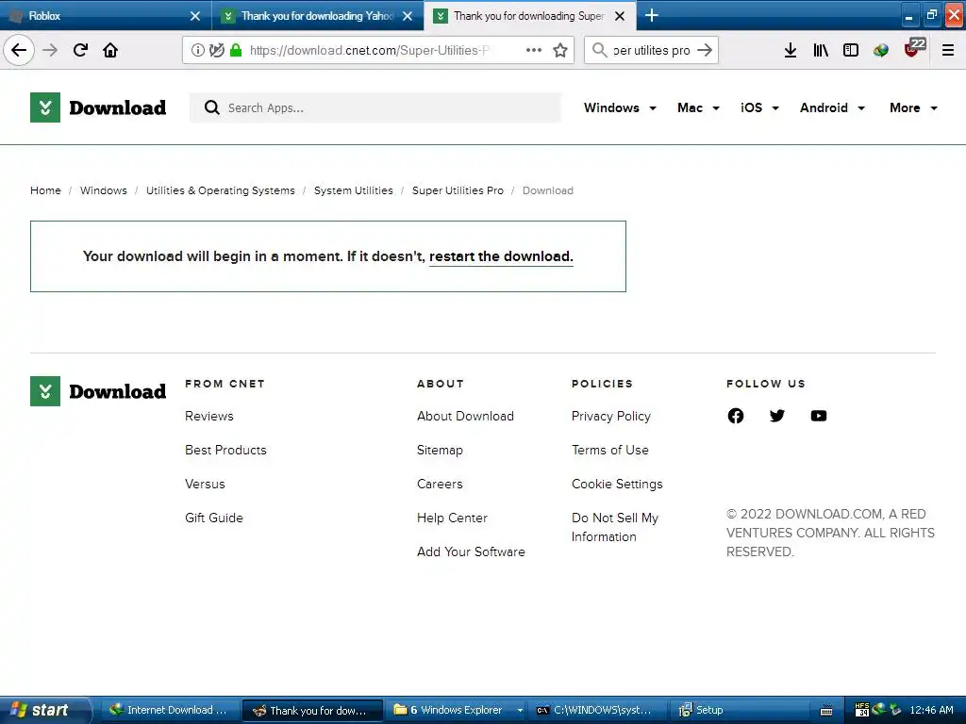This screenshot has height=724, width=966.
Task: Open the Sitemap link
Action: [440, 450]
